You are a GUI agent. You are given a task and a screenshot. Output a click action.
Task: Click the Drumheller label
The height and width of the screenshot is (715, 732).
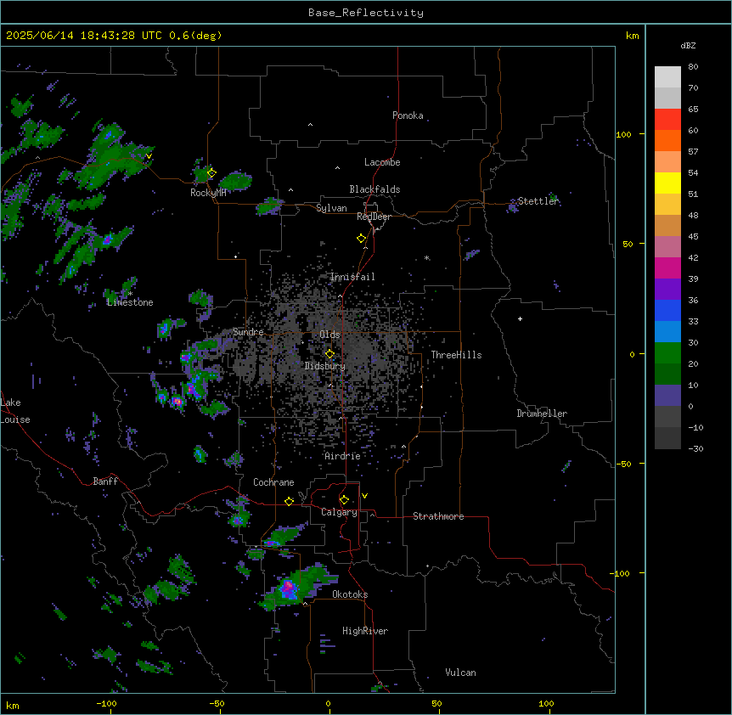click(542, 414)
